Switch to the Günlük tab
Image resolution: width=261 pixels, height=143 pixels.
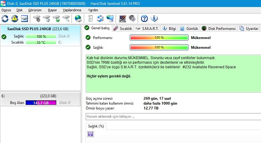coord(189,29)
